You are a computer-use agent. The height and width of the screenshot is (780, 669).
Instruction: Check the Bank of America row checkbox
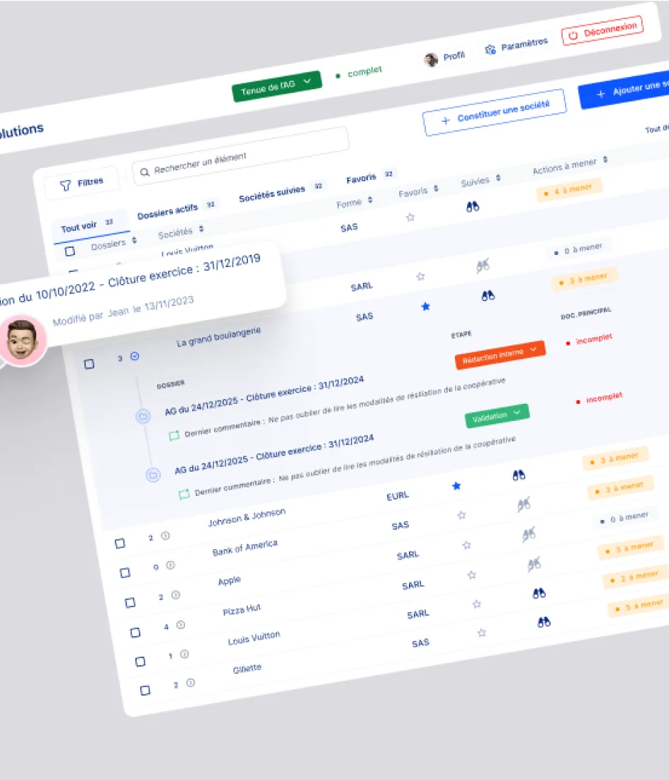tap(125, 572)
